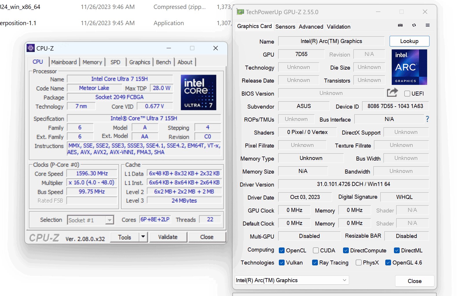The width and height of the screenshot is (457, 296).
Task: Switch to the Sensors tab in GPU-Z
Action: pyautogui.click(x=285, y=27)
